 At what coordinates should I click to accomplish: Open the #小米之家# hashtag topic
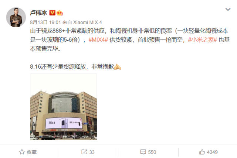[202, 40]
